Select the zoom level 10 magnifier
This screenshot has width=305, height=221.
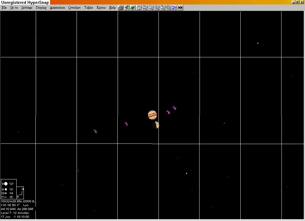(x=168, y=8)
